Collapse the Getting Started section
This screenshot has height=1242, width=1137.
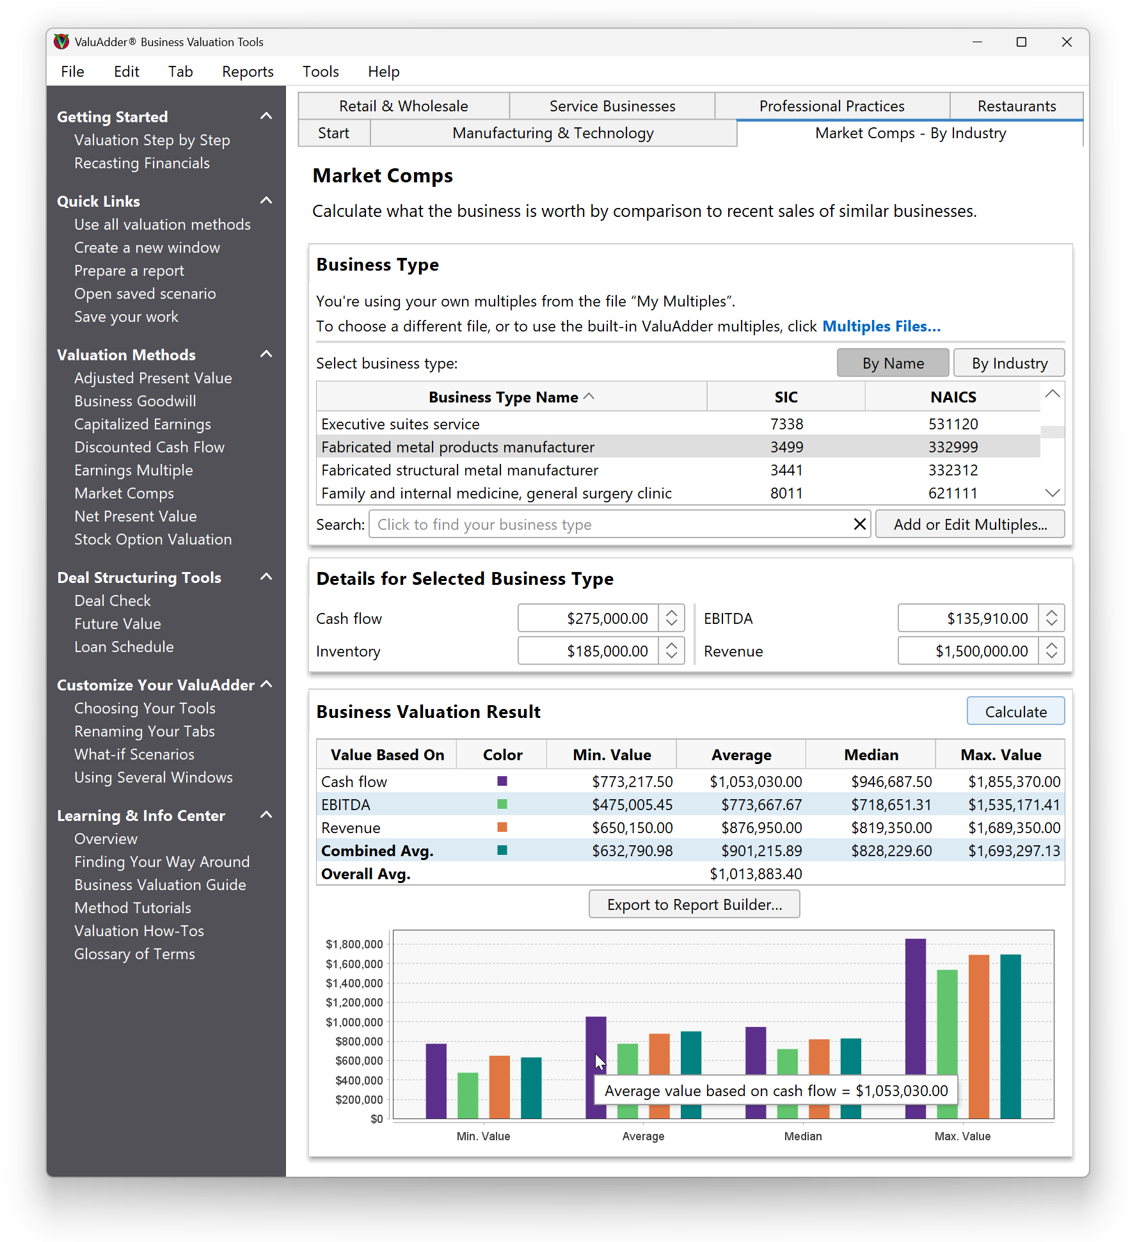click(267, 116)
